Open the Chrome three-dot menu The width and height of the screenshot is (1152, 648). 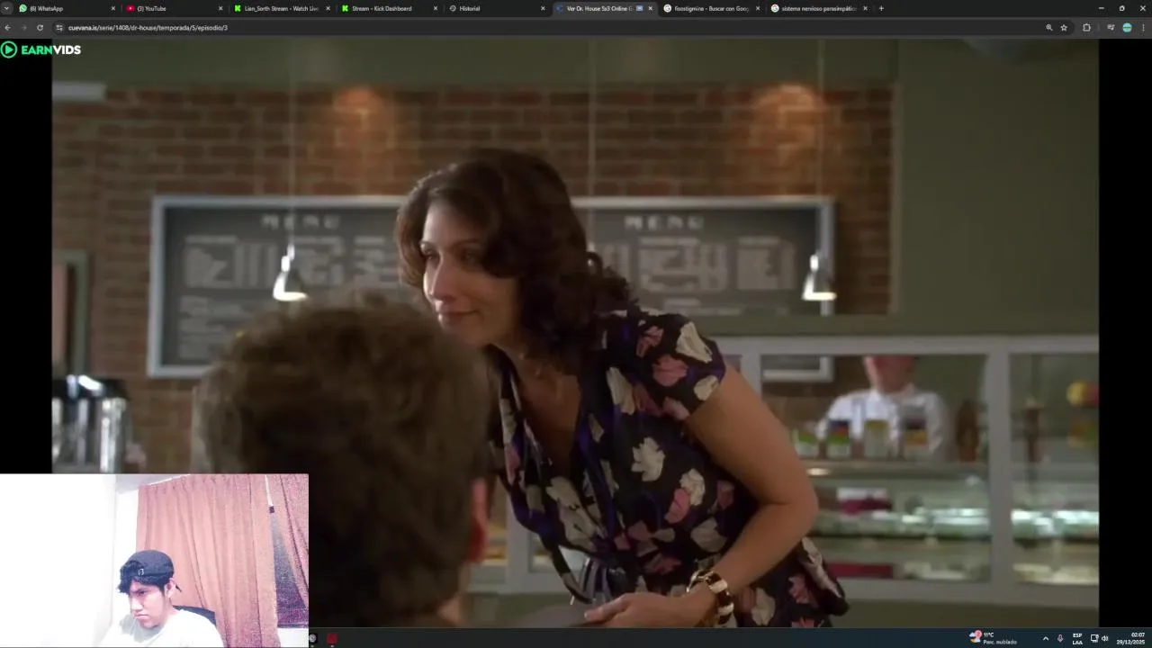pos(1143,28)
